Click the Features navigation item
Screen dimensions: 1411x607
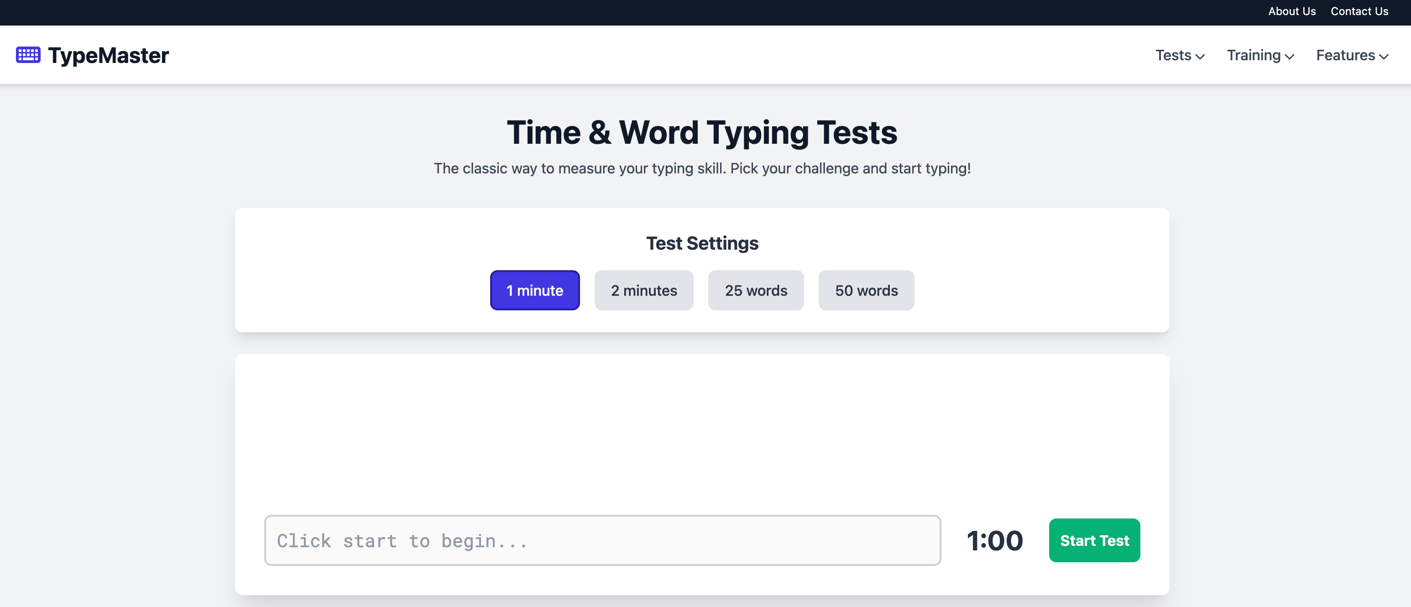pyautogui.click(x=1353, y=55)
